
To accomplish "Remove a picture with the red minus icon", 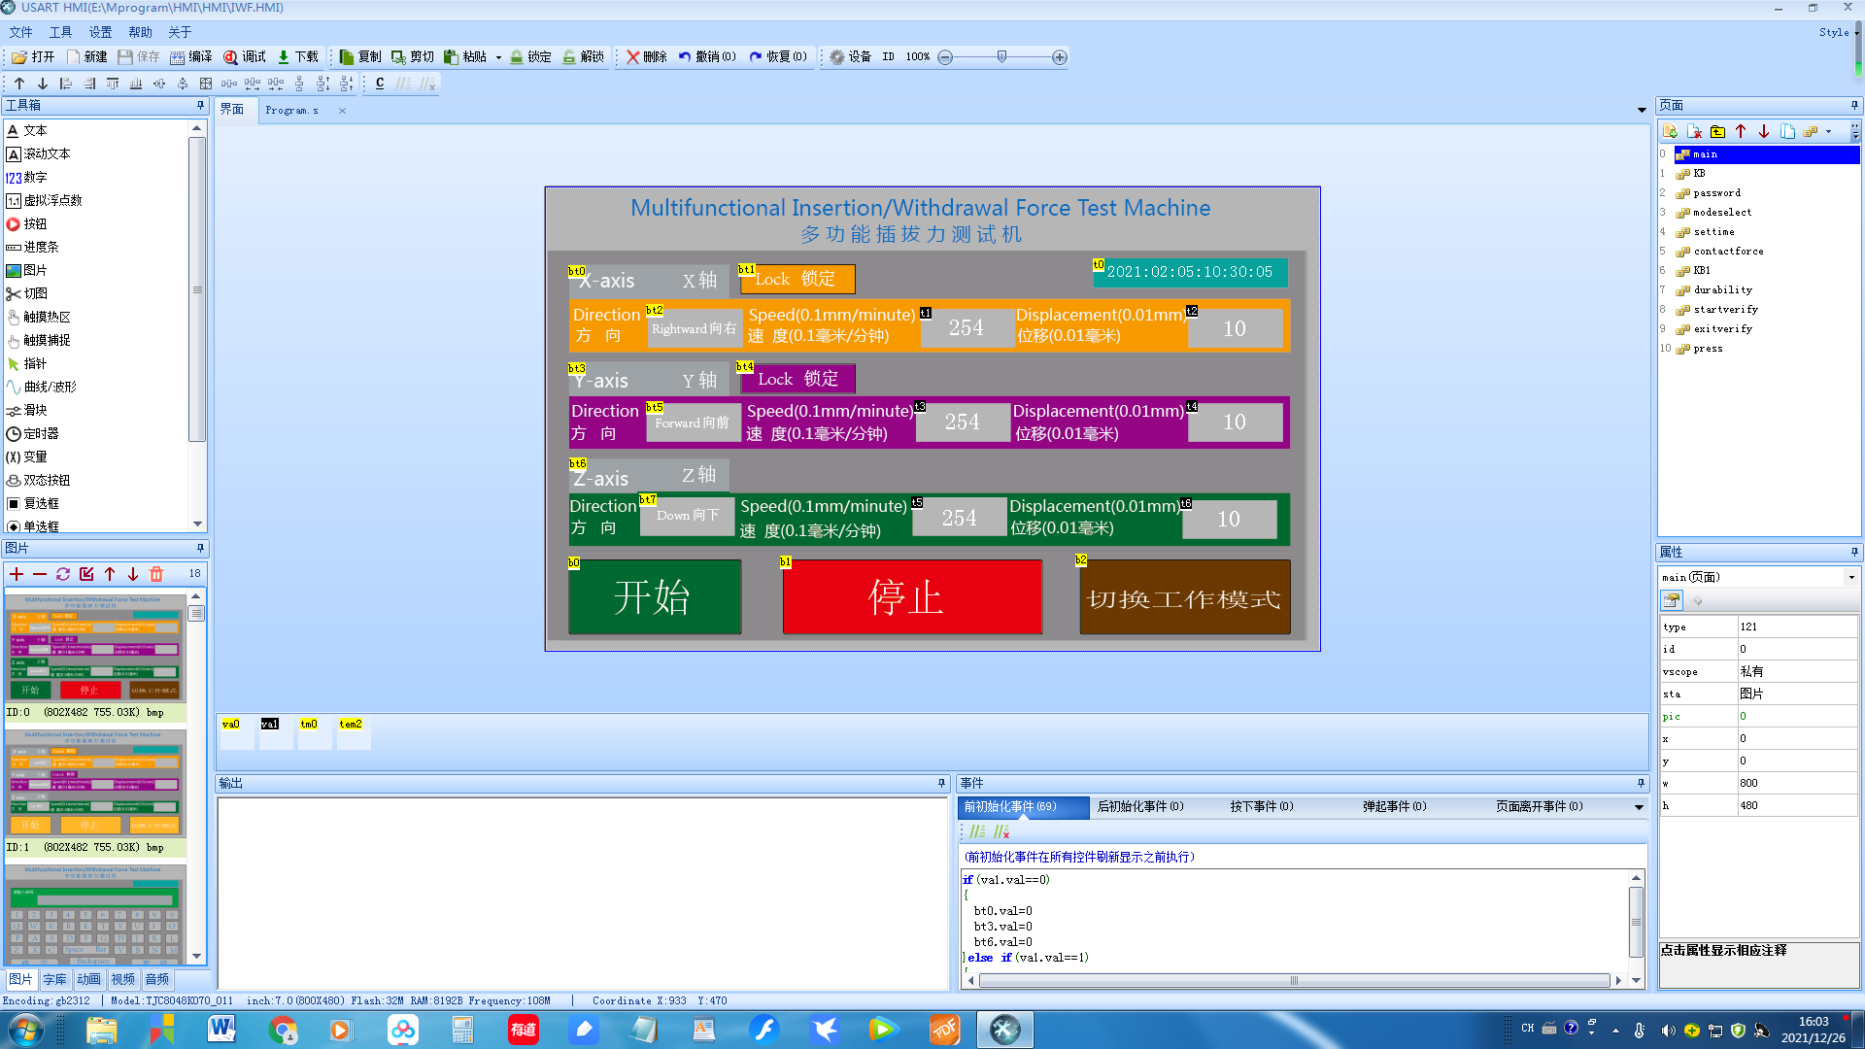I will pyautogui.click(x=40, y=574).
